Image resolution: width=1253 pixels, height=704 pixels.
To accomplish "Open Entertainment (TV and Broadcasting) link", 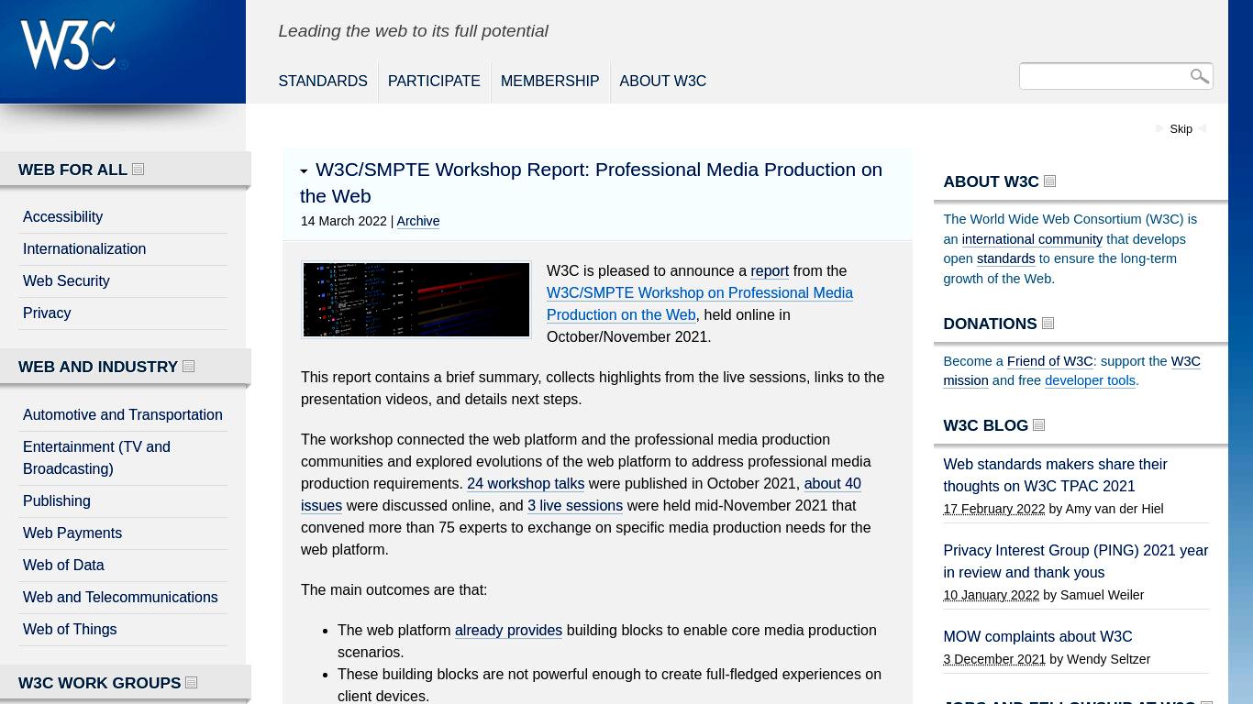I will (x=96, y=457).
